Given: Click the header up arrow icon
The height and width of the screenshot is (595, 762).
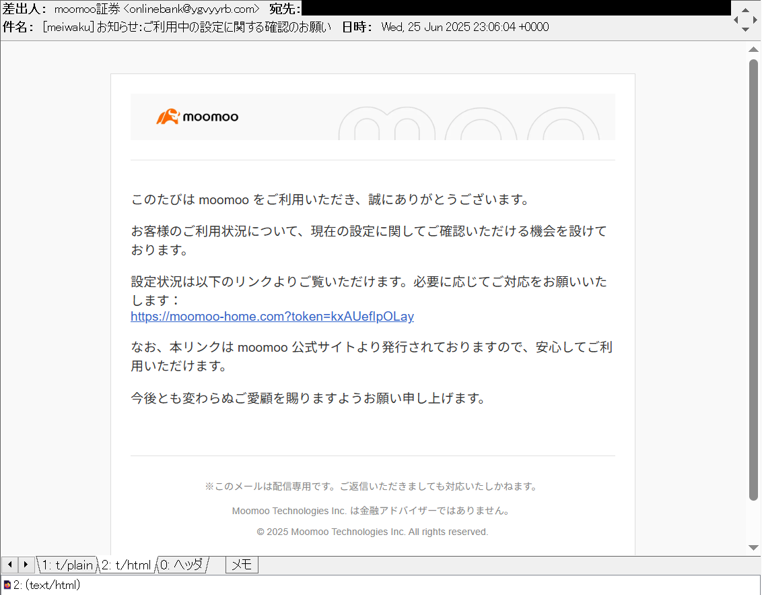Looking at the screenshot, I should pyautogui.click(x=745, y=9).
